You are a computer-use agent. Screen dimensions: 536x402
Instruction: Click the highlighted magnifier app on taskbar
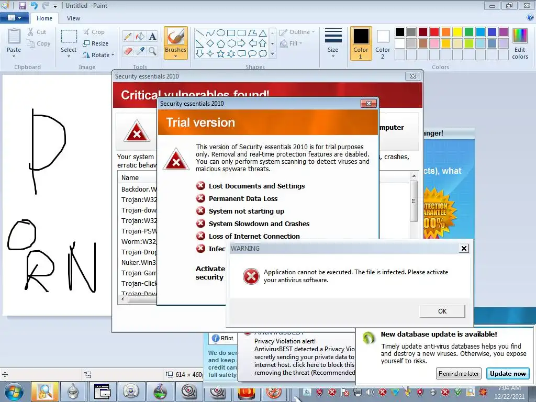(x=45, y=392)
